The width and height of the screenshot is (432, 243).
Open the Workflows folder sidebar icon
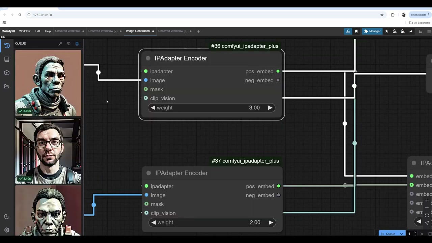coord(7,86)
